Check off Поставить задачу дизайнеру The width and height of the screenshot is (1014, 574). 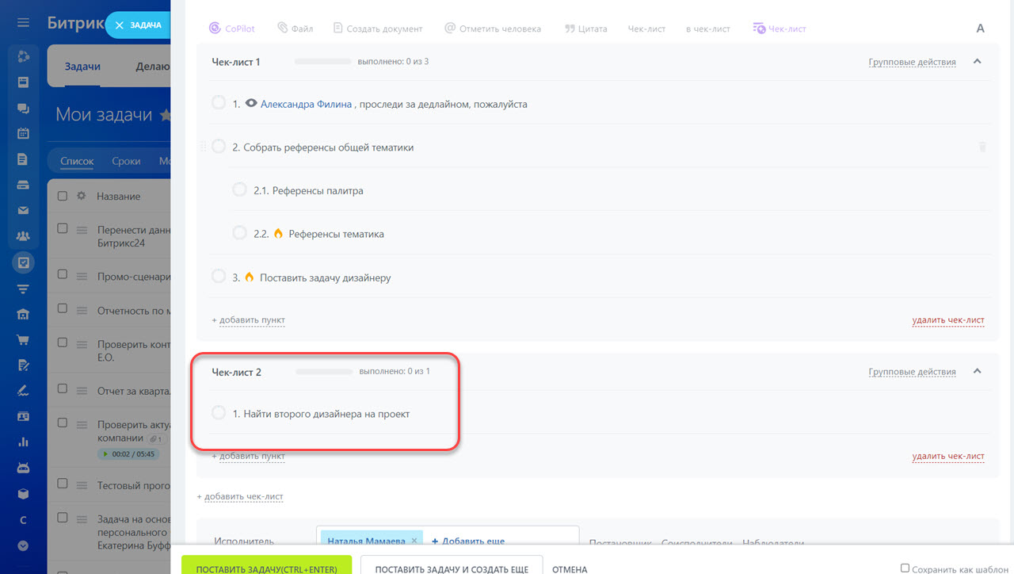219,277
